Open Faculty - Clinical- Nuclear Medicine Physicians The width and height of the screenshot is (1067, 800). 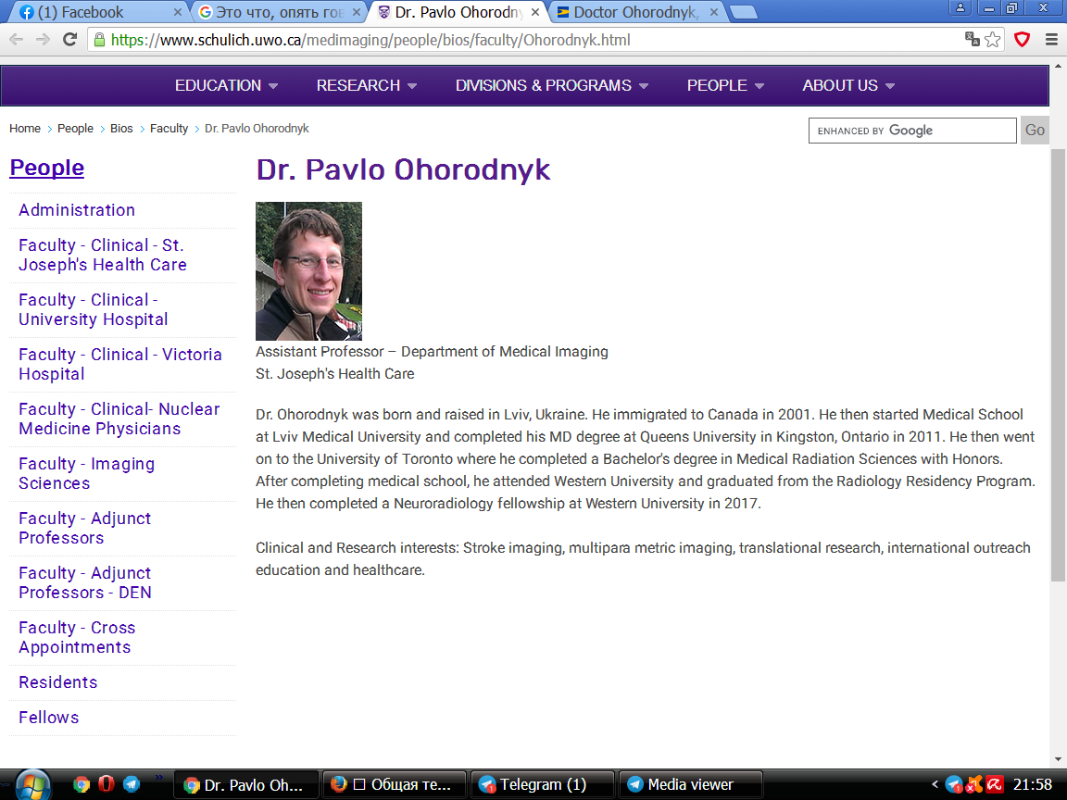(x=119, y=419)
